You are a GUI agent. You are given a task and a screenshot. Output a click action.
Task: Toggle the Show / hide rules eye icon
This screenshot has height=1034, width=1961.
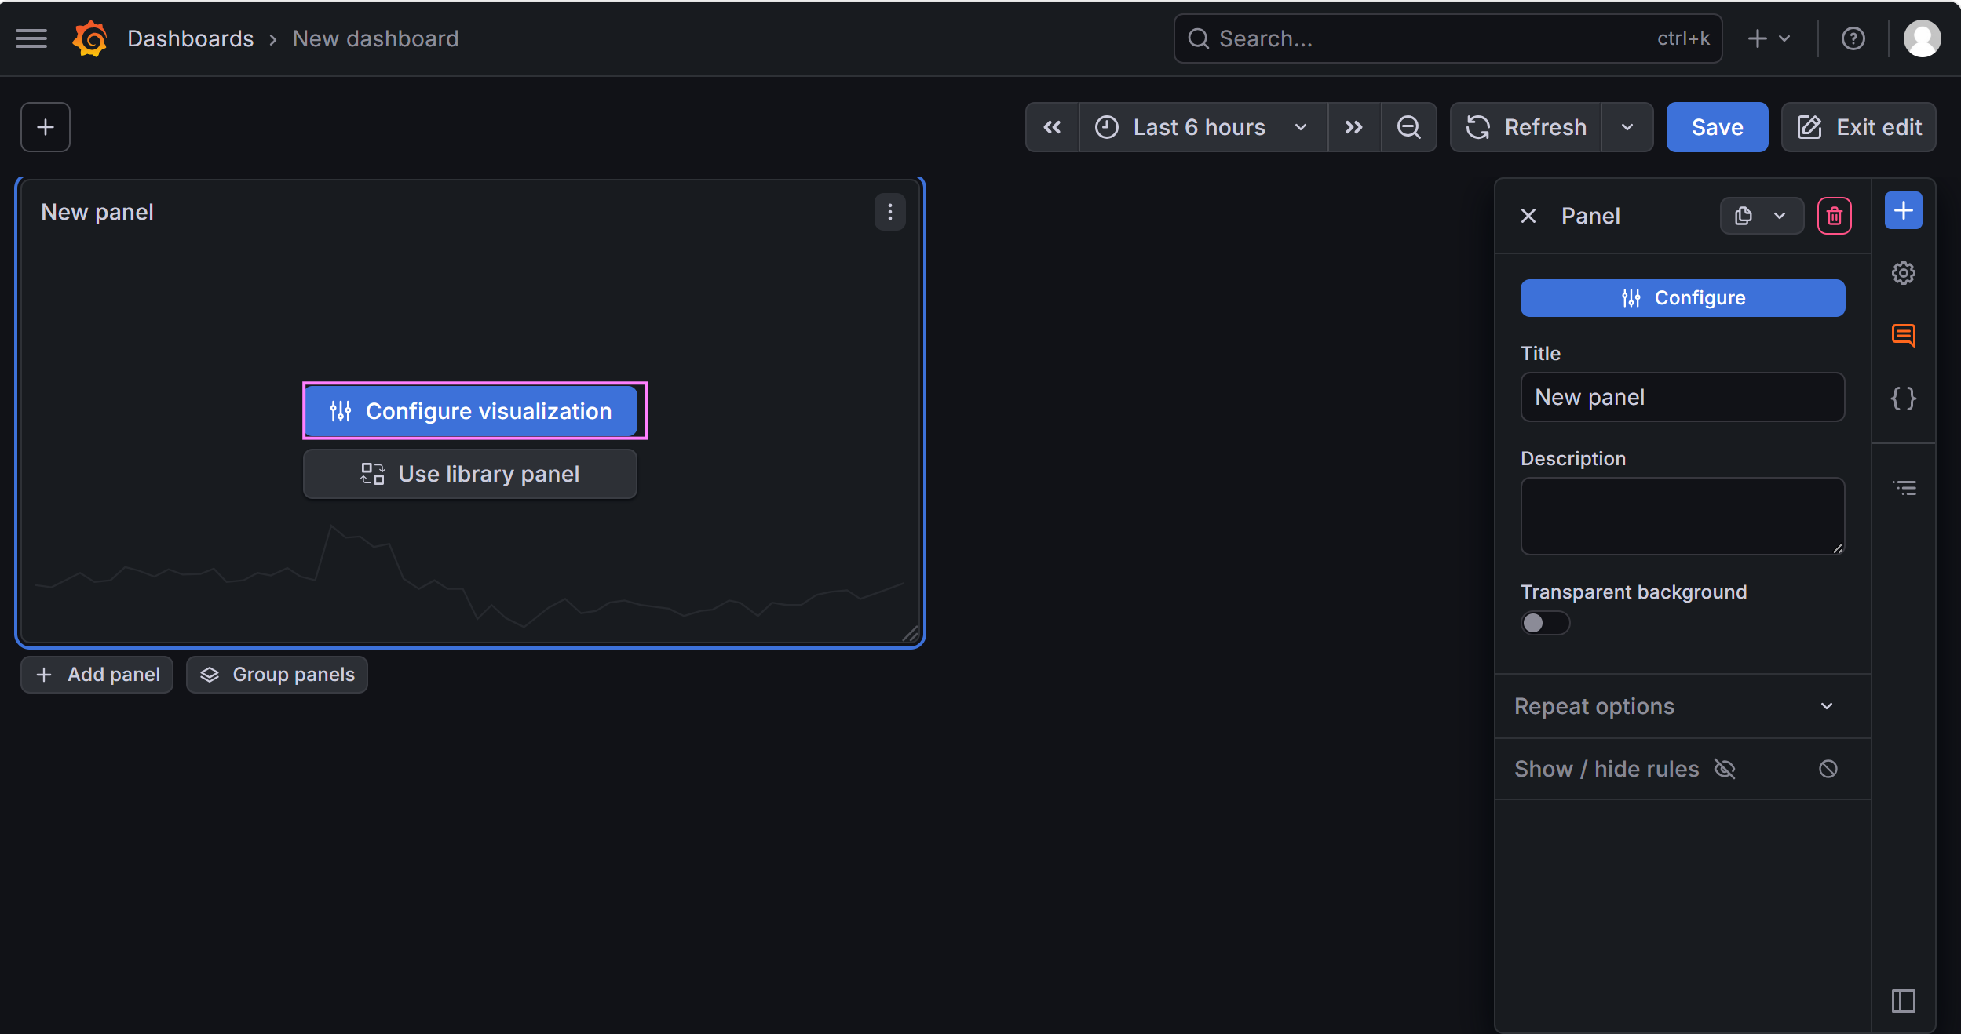[1725, 769]
